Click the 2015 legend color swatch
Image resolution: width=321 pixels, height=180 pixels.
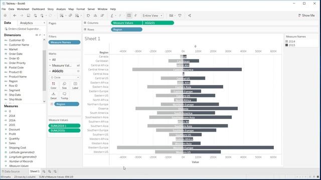(x=286, y=45)
